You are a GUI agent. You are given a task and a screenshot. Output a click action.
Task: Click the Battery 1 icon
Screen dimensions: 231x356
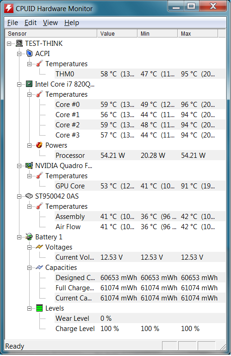(x=29, y=237)
